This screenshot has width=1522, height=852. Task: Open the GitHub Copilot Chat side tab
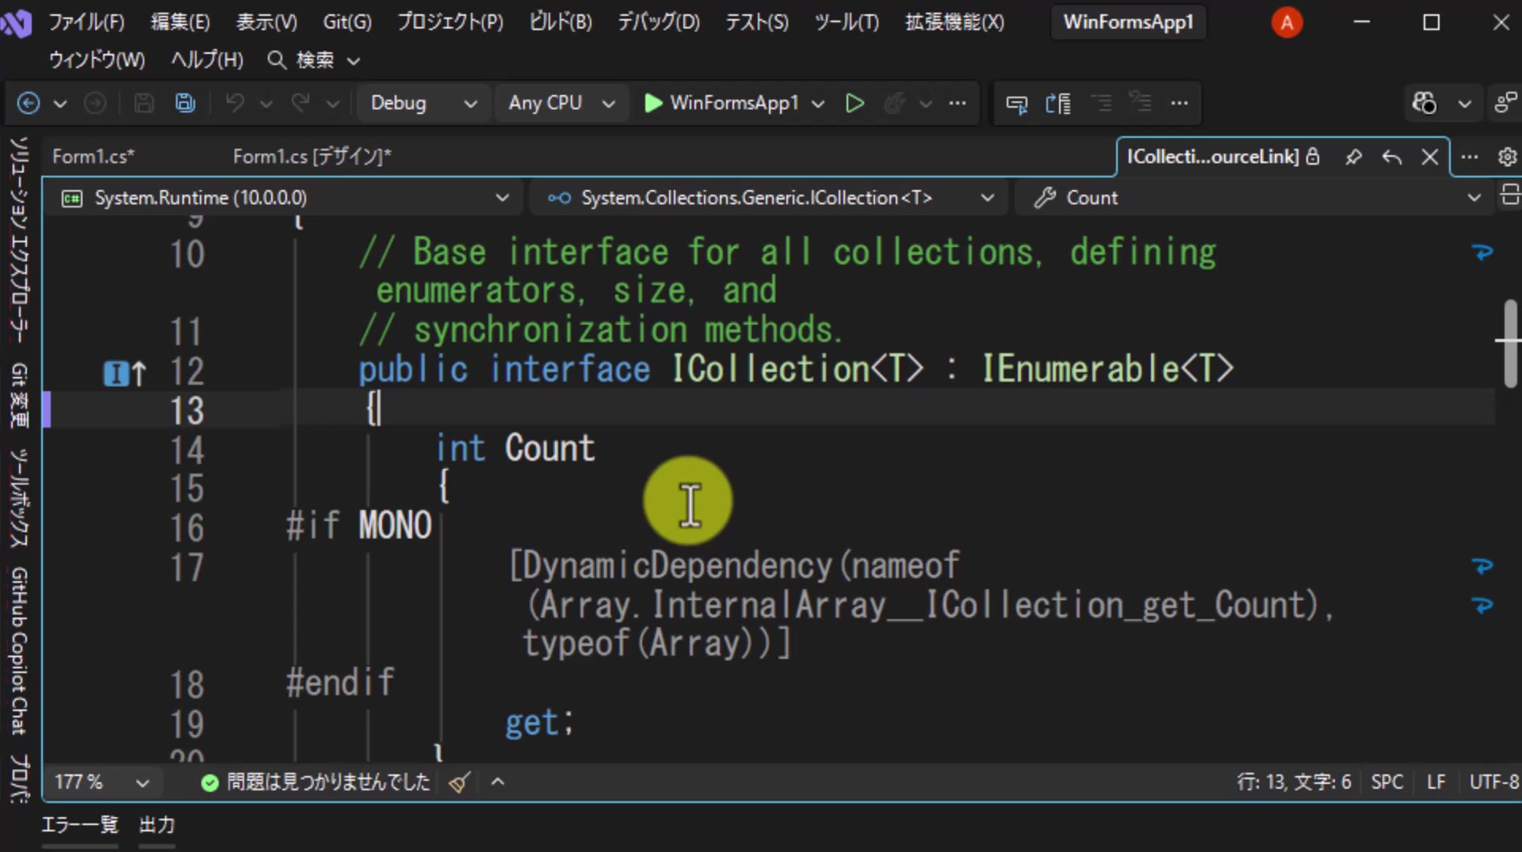[19, 651]
